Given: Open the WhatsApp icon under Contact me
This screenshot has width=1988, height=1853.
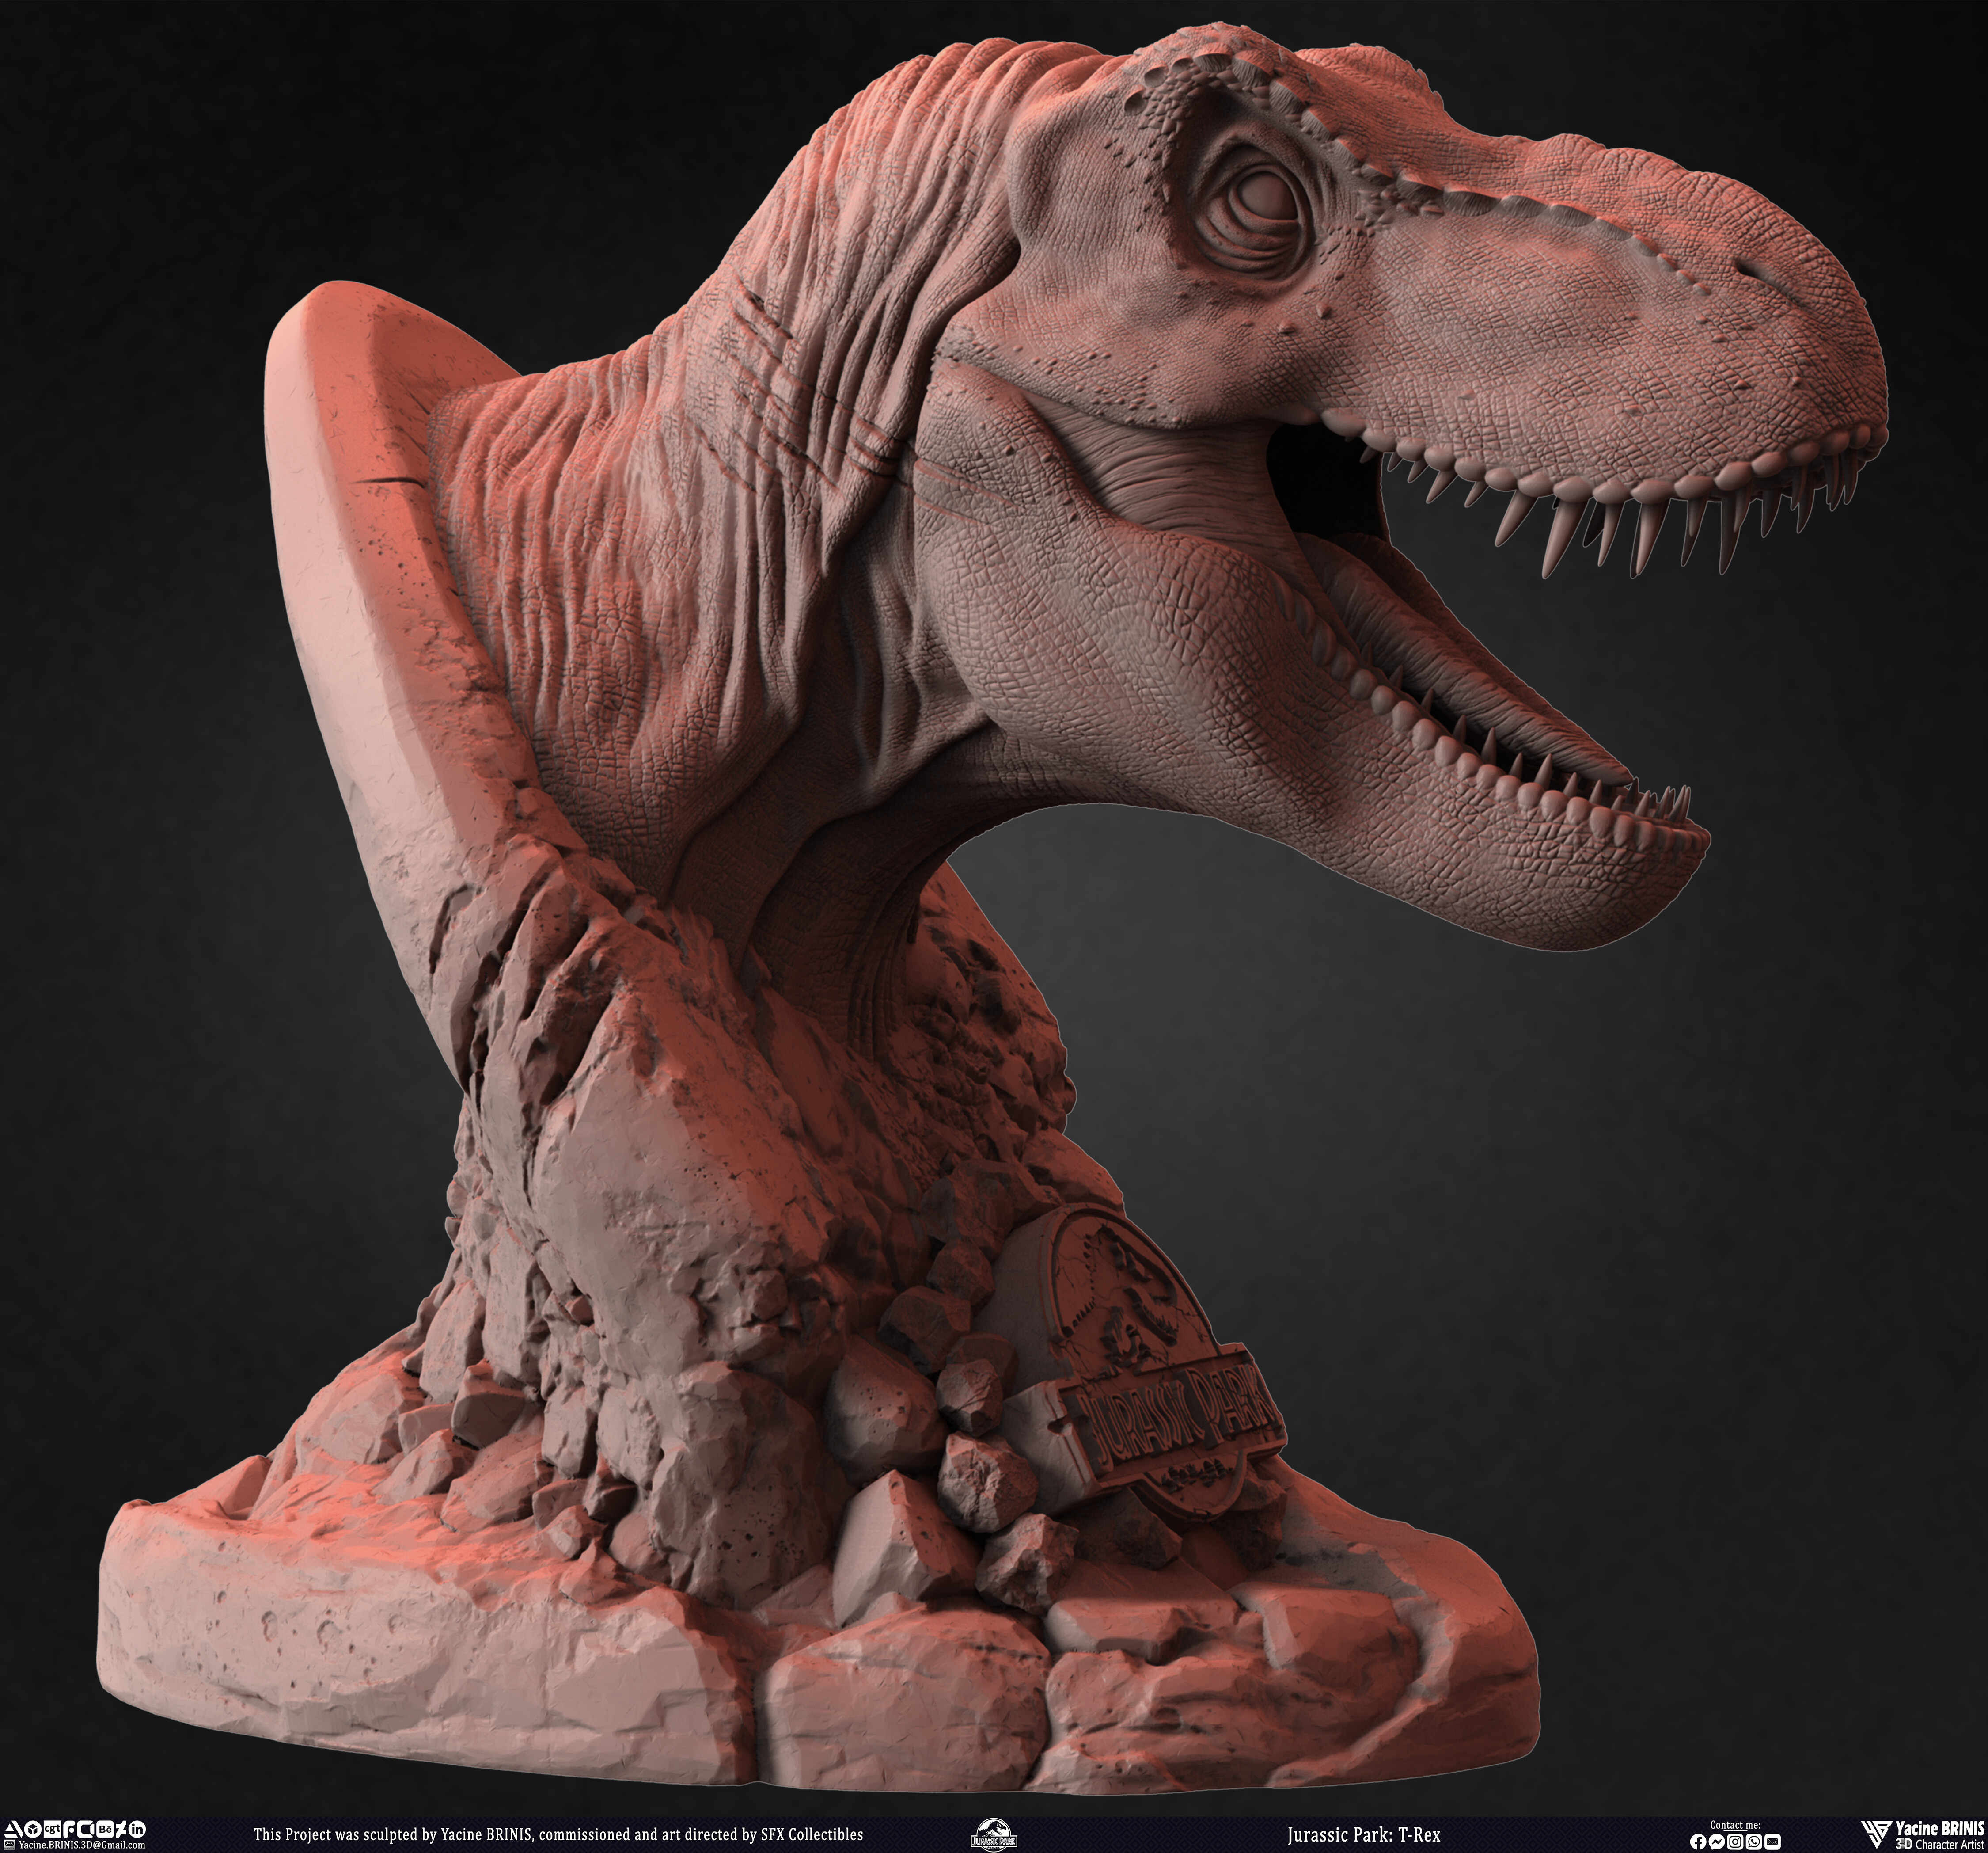Looking at the screenshot, I should pos(1754,1842).
